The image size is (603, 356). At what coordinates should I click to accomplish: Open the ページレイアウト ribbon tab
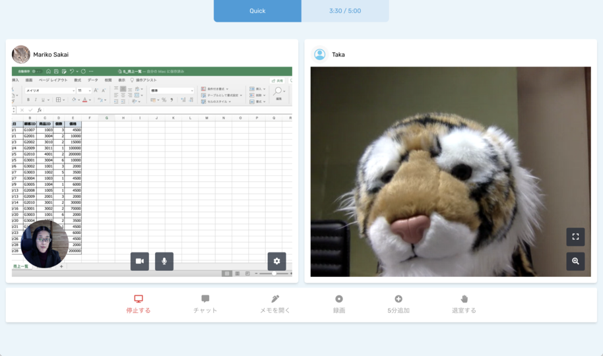(53, 80)
